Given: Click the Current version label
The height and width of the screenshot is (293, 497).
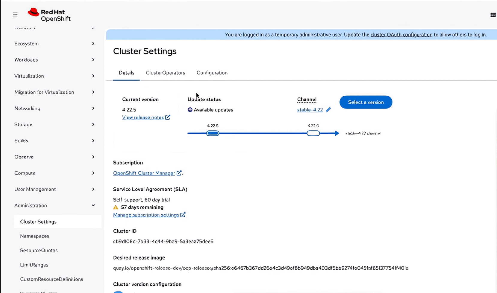Looking at the screenshot, I should coord(140,99).
